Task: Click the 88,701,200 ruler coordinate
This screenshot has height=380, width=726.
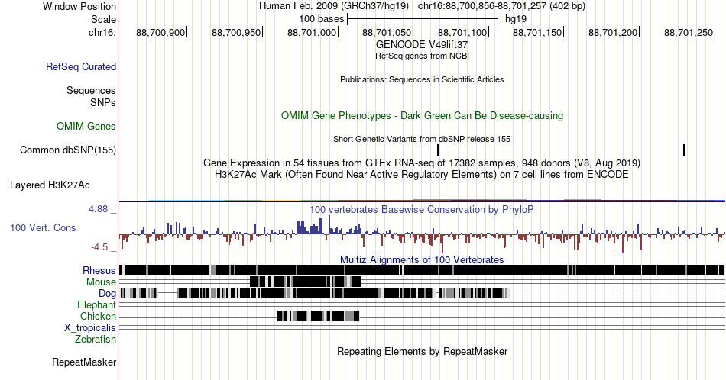Action: [x=613, y=32]
